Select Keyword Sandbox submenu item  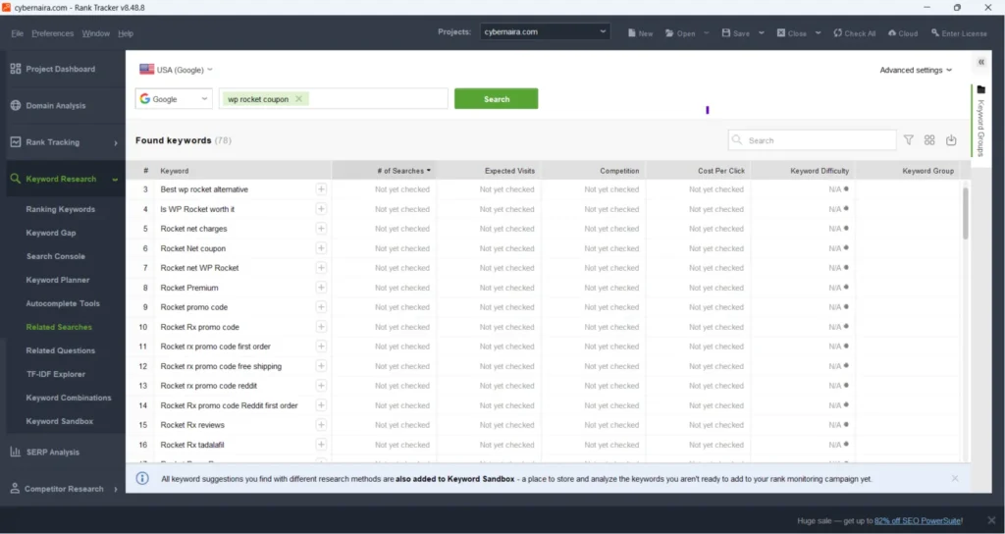point(60,421)
